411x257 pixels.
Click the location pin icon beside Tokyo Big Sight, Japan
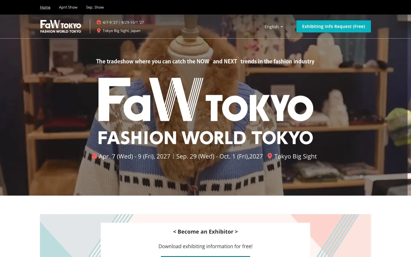pos(99,31)
